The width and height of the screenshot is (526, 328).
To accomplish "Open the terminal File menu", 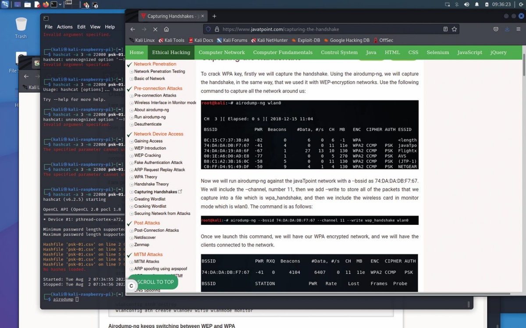I will pyautogui.click(x=49, y=27).
